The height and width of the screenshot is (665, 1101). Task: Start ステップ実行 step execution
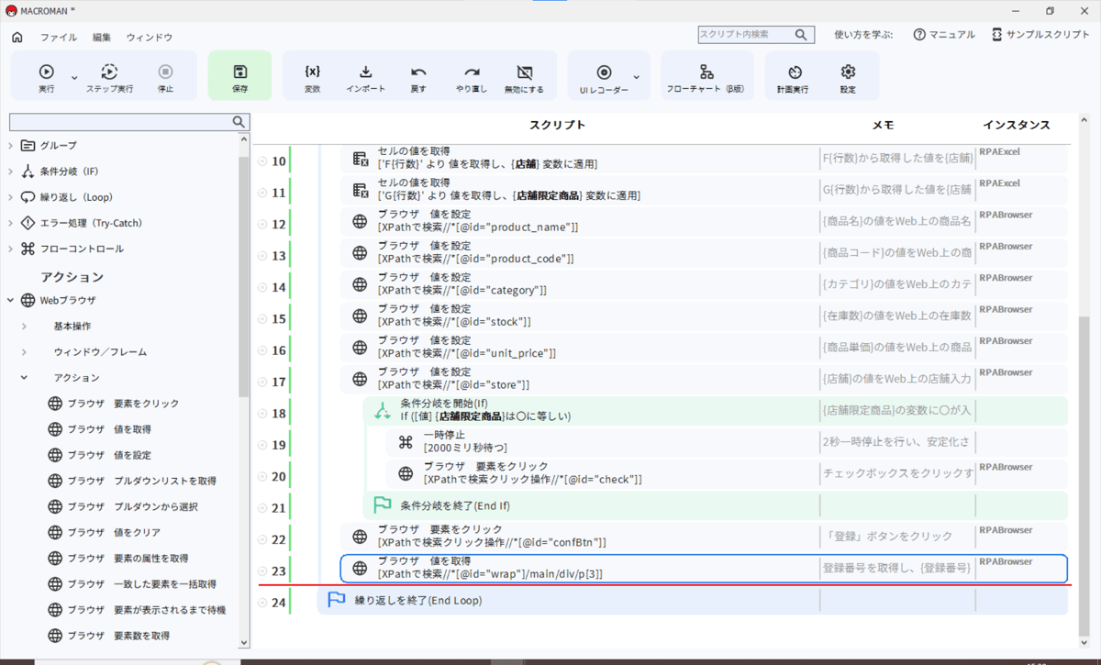(x=109, y=77)
